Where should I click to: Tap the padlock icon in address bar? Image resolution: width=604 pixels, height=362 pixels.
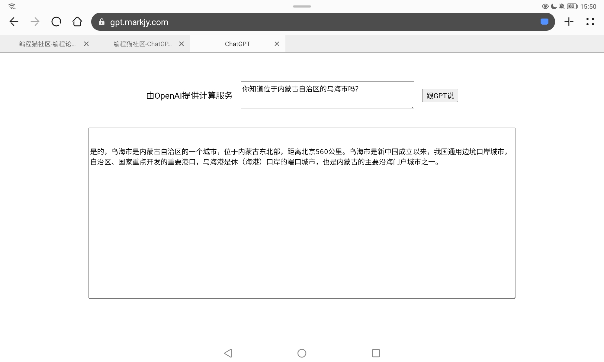(x=102, y=22)
